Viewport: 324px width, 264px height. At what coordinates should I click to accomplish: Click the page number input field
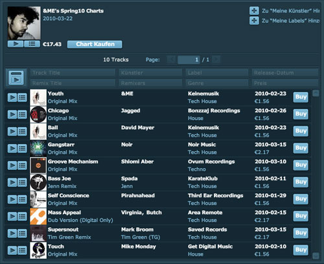tap(189, 60)
